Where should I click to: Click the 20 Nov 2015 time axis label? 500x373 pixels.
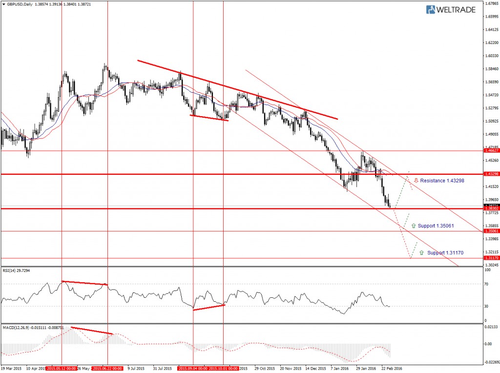coord(291,369)
